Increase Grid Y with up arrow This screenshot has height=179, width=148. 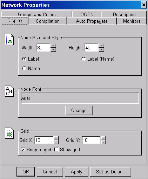(x=103, y=138)
